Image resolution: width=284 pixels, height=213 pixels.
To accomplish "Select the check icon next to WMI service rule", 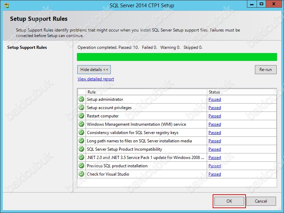I will (x=81, y=124).
